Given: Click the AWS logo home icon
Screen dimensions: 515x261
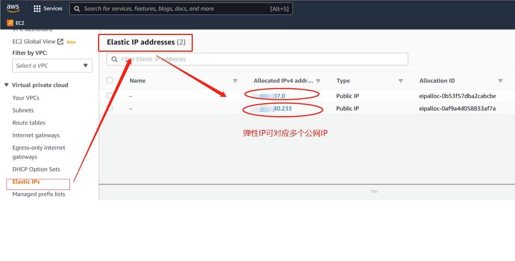Looking at the screenshot, I should [x=13, y=8].
